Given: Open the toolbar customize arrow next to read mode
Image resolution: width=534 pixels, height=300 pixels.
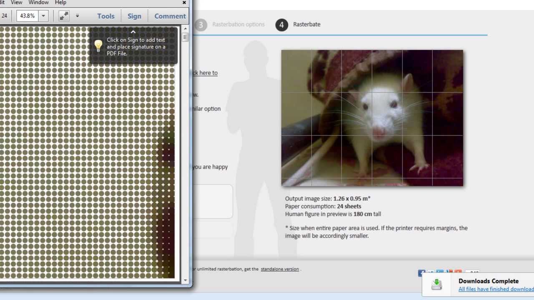Looking at the screenshot, I should click(77, 16).
